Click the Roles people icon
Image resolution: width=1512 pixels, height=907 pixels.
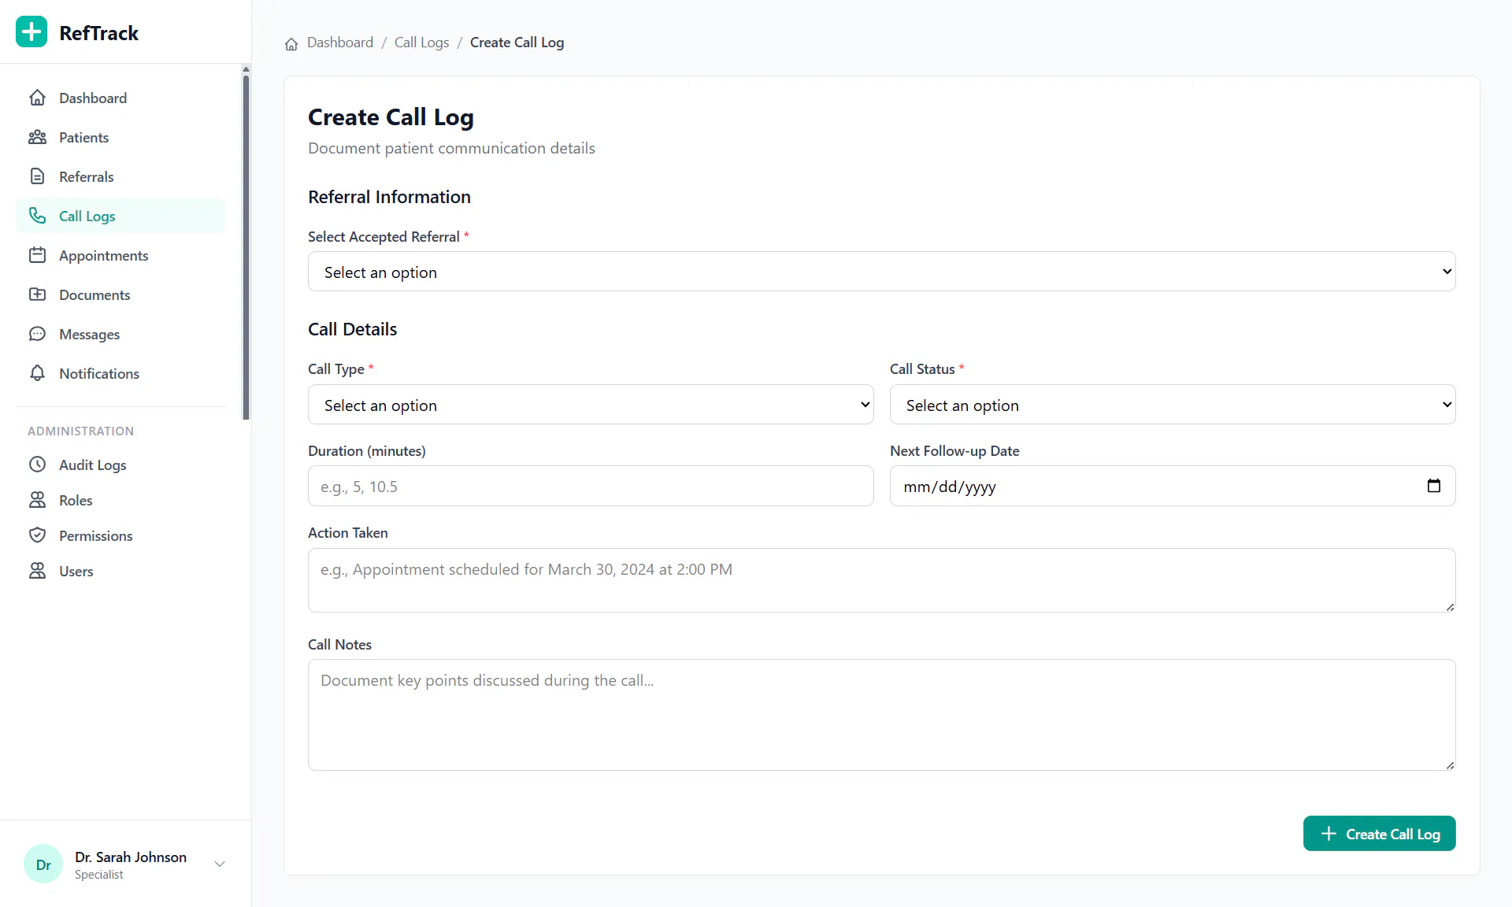click(37, 500)
